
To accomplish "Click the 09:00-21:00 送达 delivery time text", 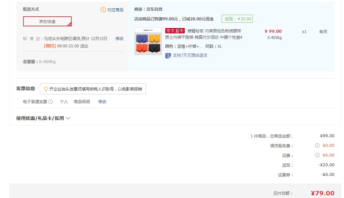I will pos(73,46).
